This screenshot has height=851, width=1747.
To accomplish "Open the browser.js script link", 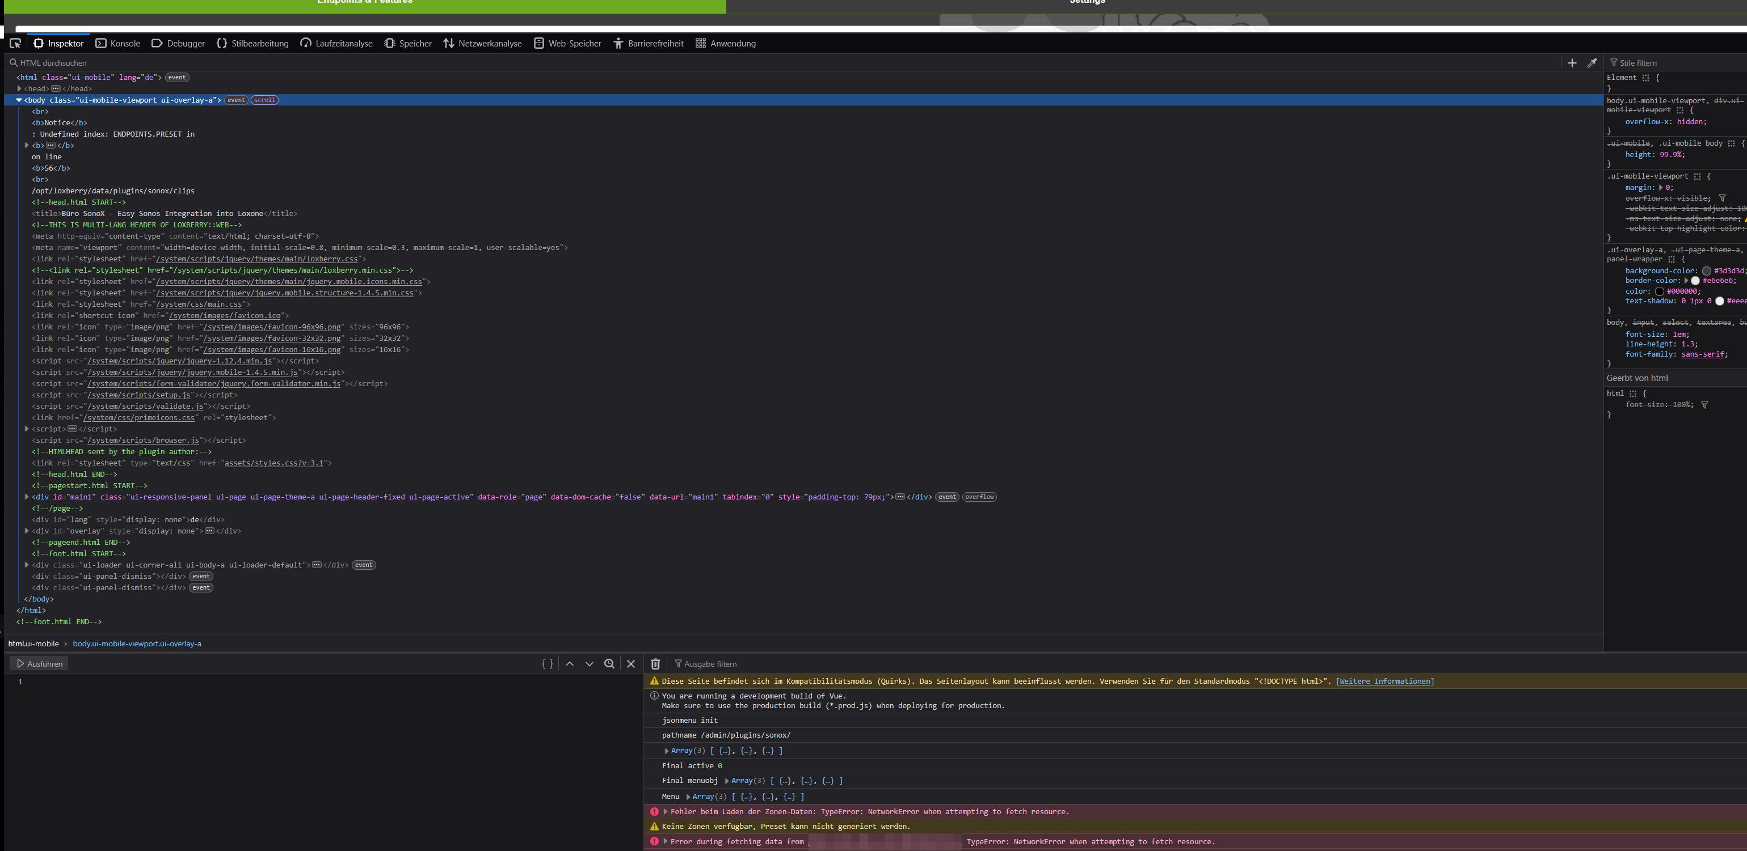I will (143, 441).
